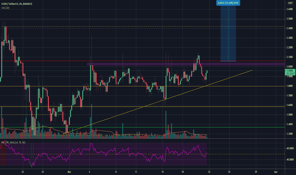
Task: Click the 2.2000 price axis label
Action: coord(289,47)
